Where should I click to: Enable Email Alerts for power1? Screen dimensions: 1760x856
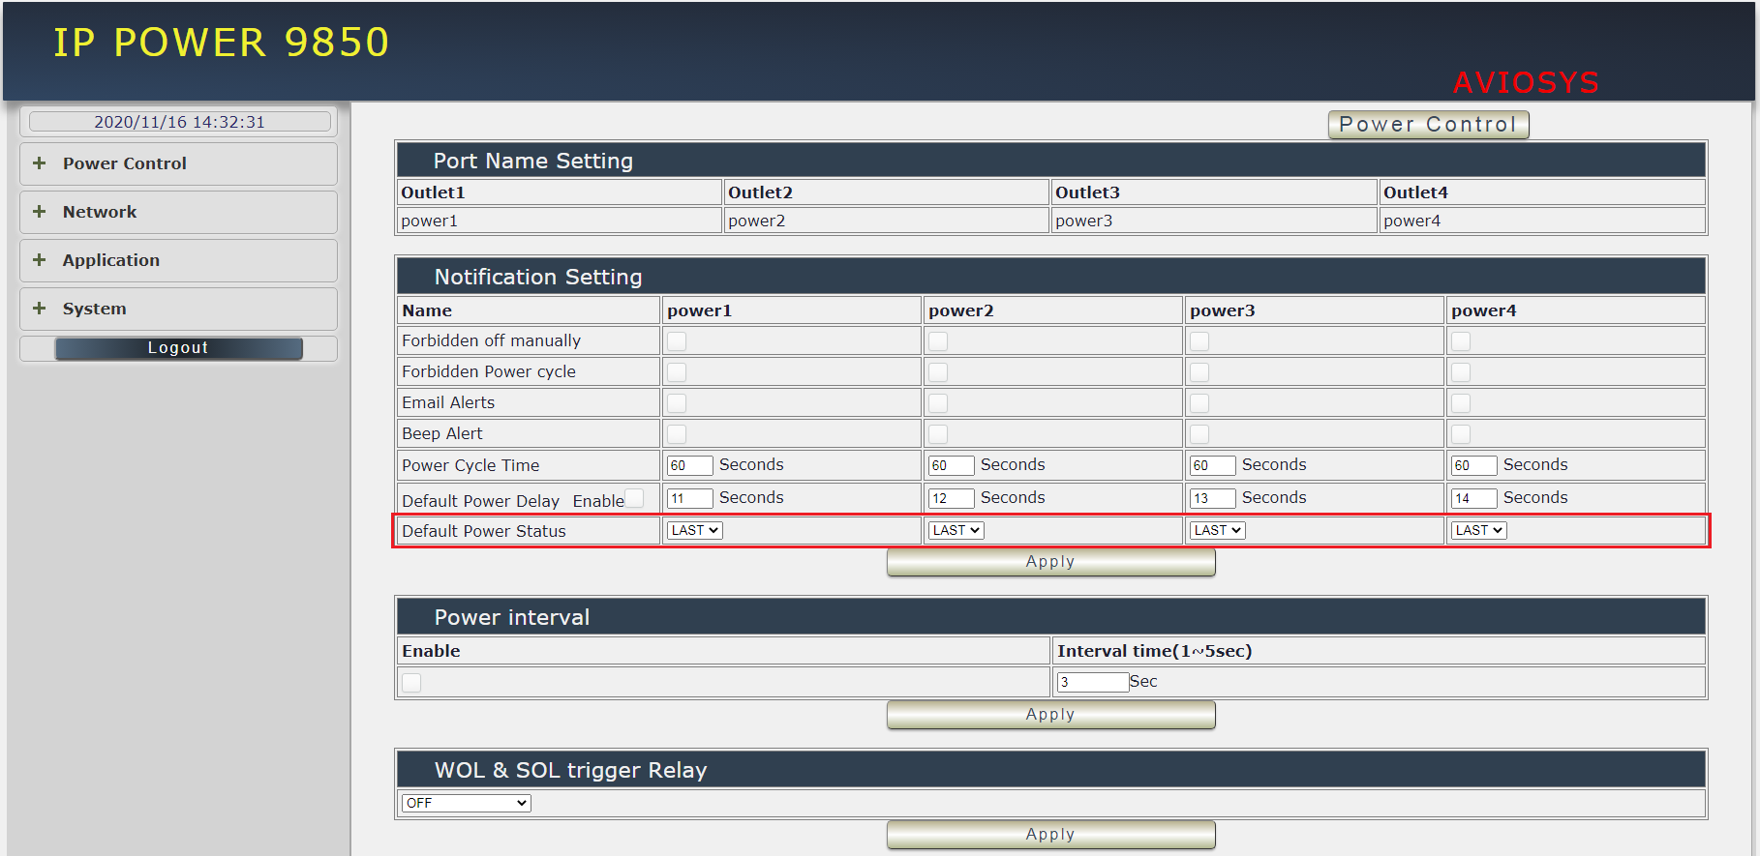pyautogui.click(x=677, y=402)
